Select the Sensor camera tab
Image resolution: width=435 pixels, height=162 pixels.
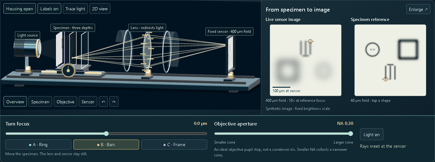pos(88,102)
